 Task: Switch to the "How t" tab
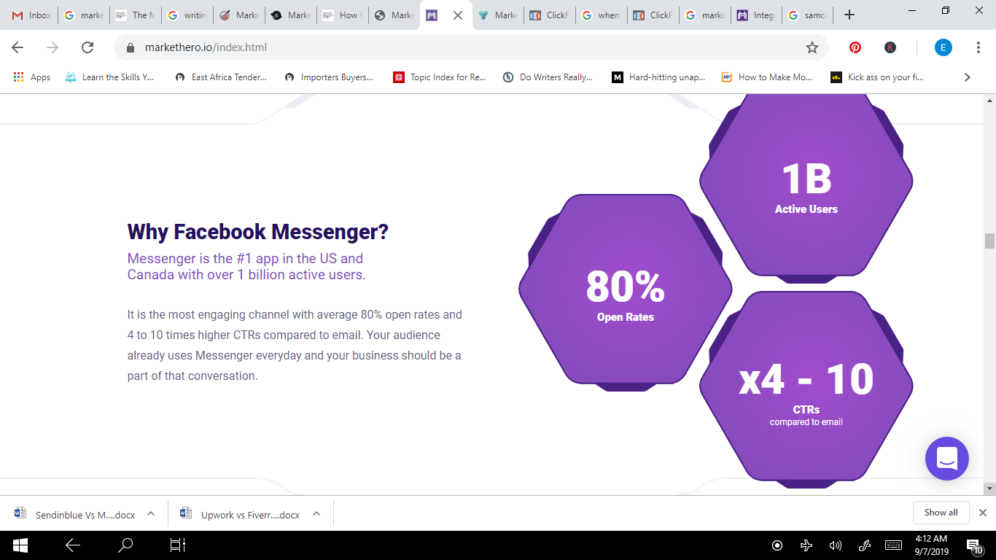click(343, 15)
